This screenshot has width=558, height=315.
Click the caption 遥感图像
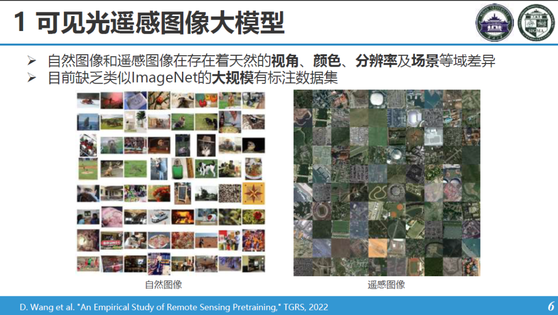click(x=386, y=285)
